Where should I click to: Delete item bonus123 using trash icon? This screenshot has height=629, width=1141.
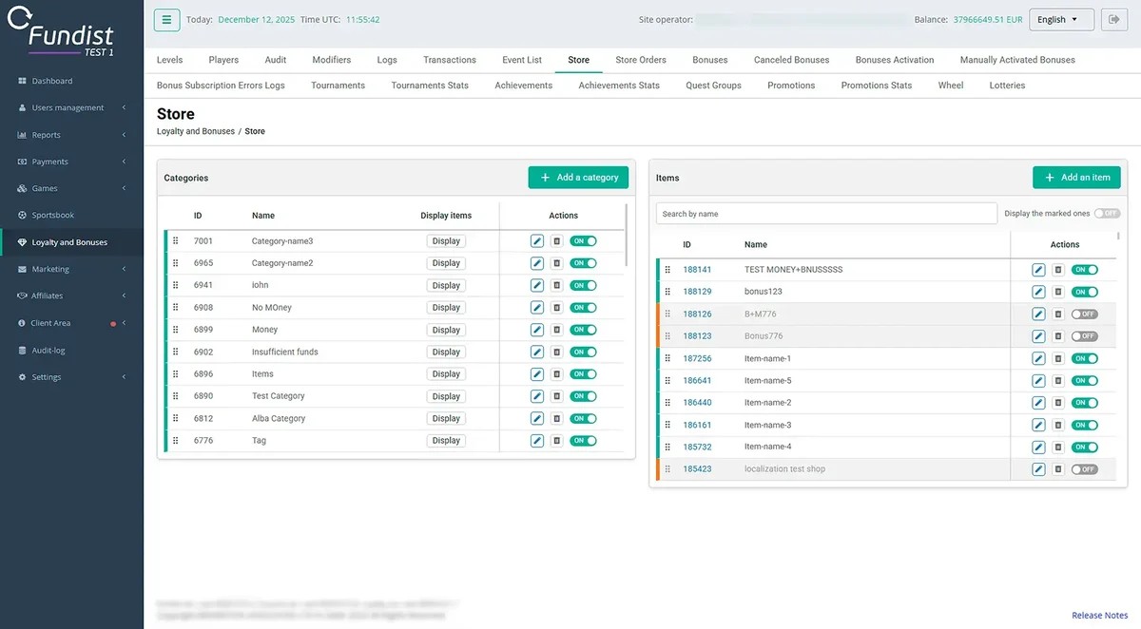pyautogui.click(x=1058, y=292)
